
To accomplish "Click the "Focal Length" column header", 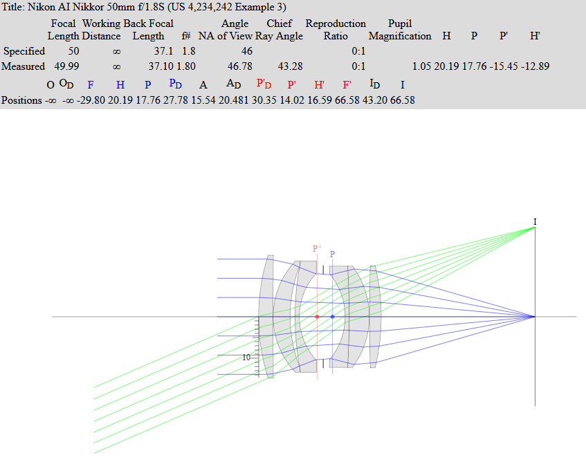I will tap(63, 30).
